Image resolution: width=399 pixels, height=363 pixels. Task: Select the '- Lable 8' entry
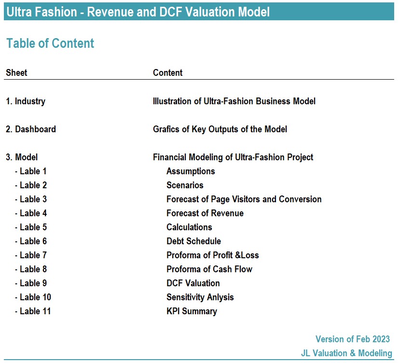[x=31, y=269]
